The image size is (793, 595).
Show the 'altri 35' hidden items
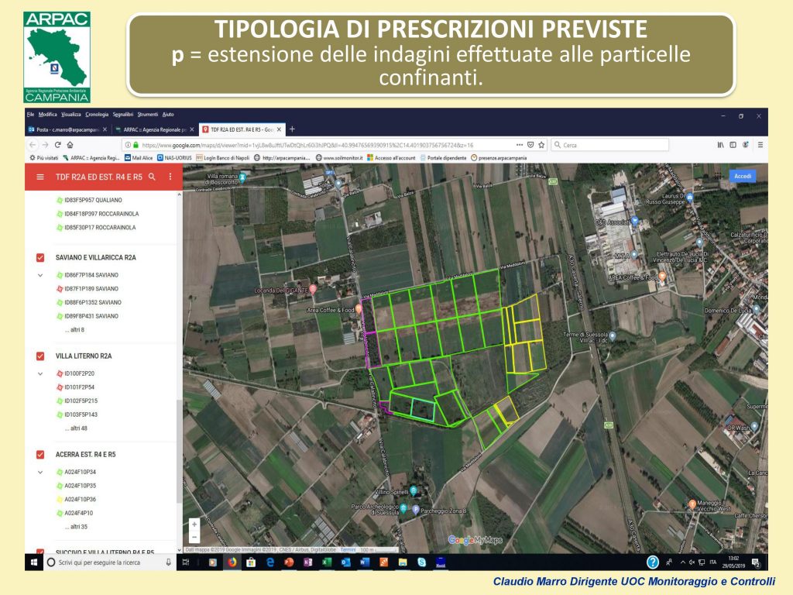click(76, 527)
